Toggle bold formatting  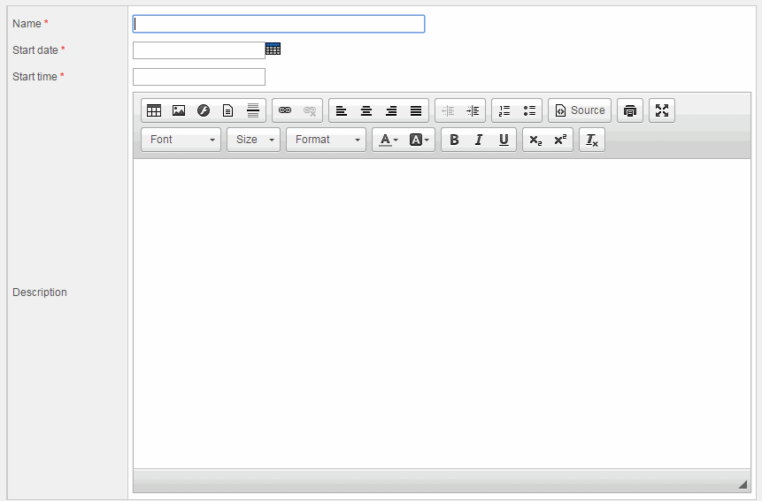[454, 140]
